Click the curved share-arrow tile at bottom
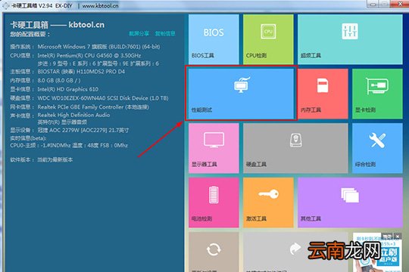 point(295,252)
